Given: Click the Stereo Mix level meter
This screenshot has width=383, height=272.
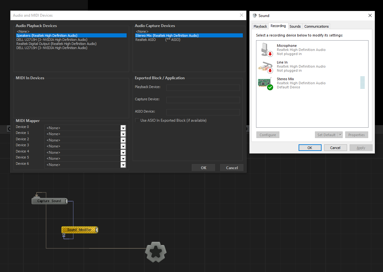Looking at the screenshot, I should (x=363, y=83).
